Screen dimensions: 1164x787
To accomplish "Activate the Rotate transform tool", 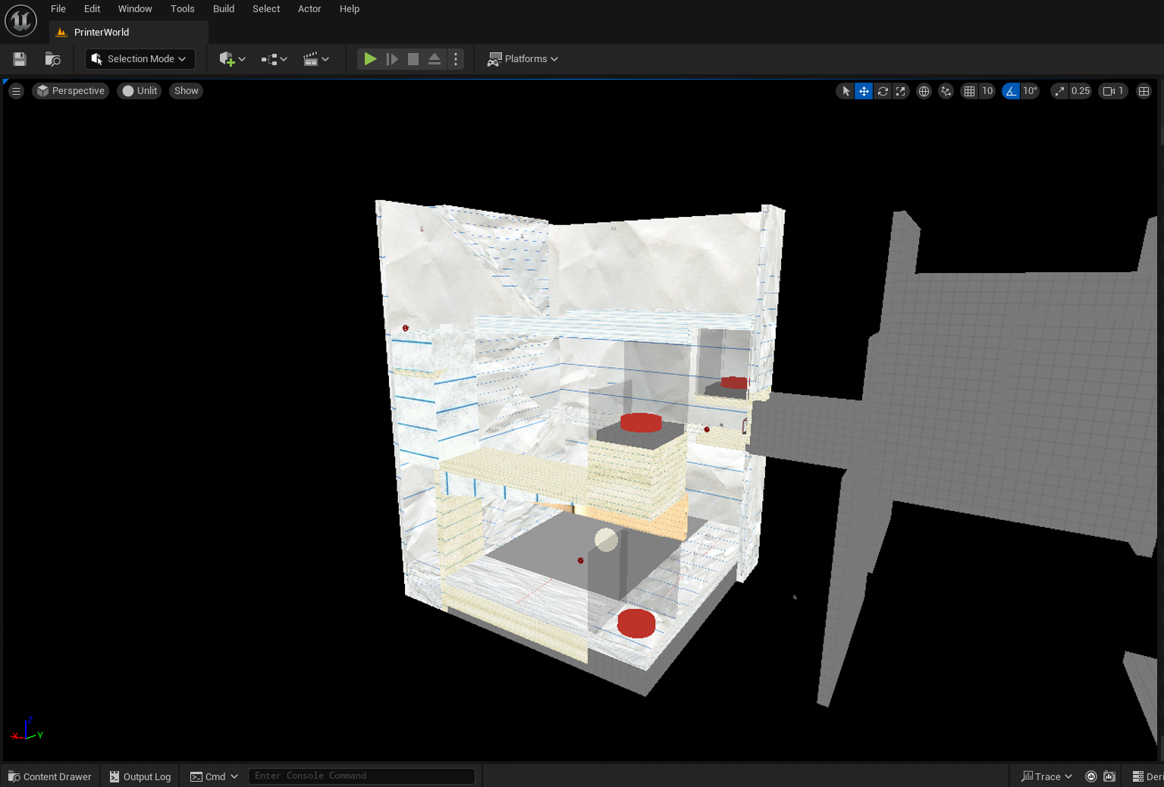I will pyautogui.click(x=883, y=90).
